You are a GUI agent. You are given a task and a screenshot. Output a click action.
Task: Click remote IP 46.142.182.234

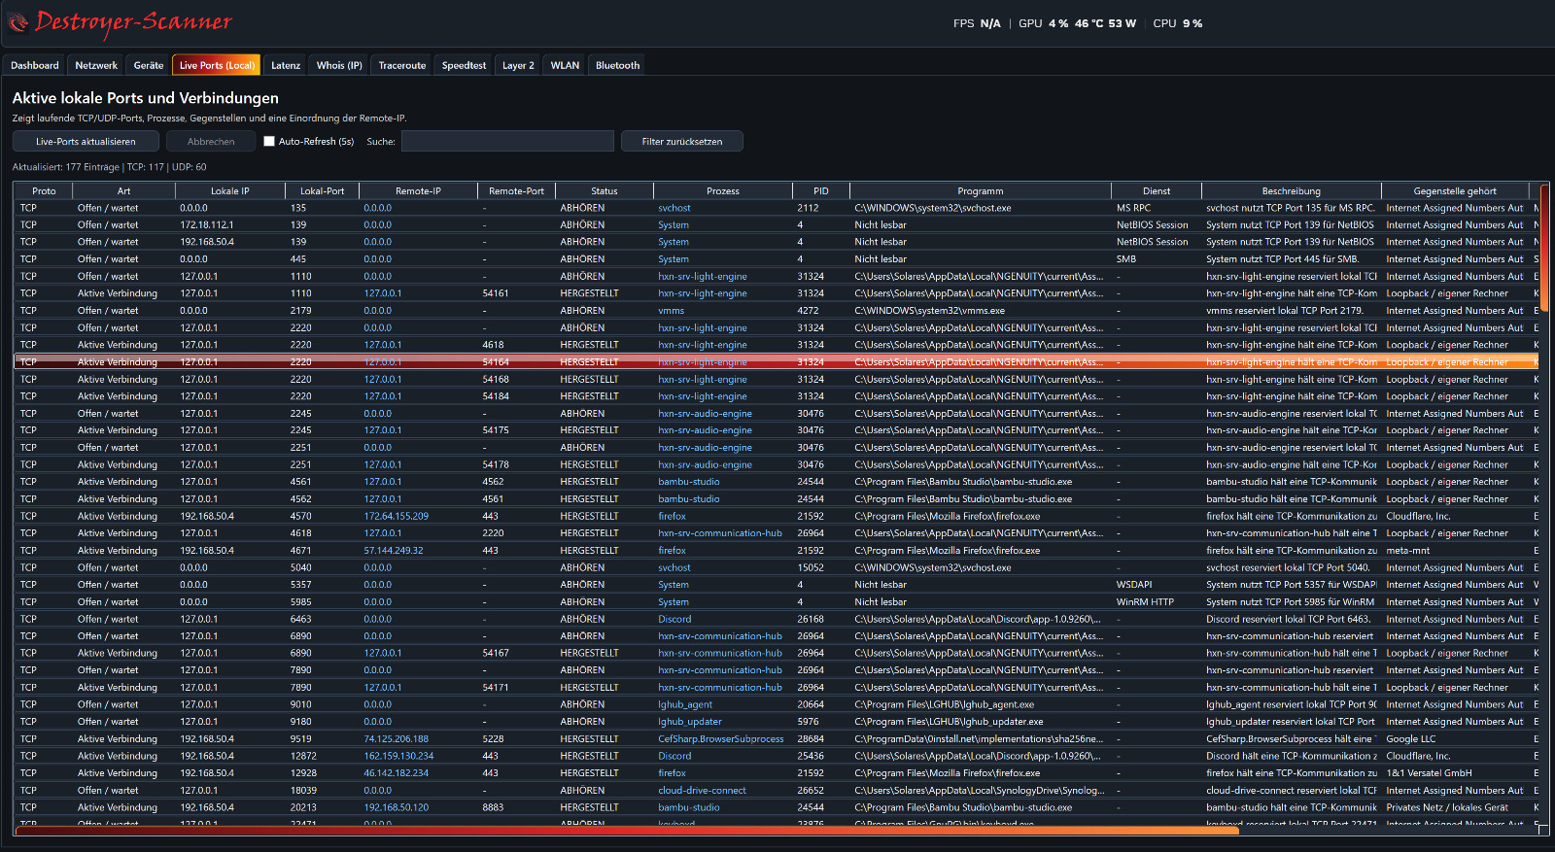tap(396, 773)
